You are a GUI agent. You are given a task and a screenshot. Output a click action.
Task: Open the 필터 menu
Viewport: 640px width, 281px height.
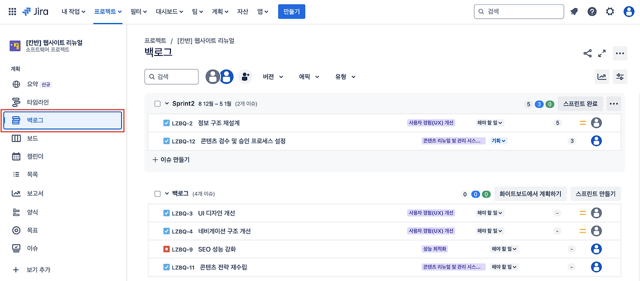139,11
